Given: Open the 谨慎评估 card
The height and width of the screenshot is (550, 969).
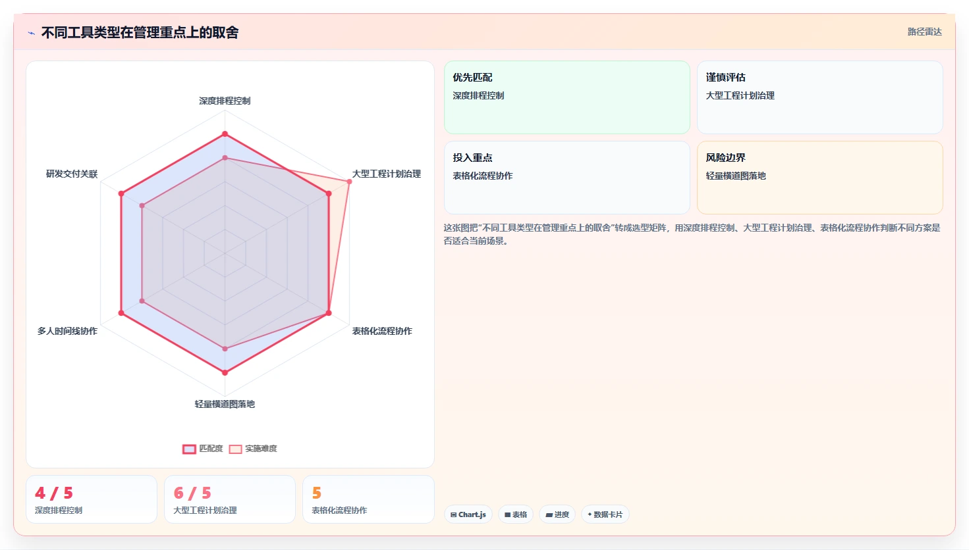Looking at the screenshot, I should [x=820, y=97].
